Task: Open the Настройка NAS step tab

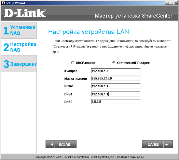Action: [19, 47]
